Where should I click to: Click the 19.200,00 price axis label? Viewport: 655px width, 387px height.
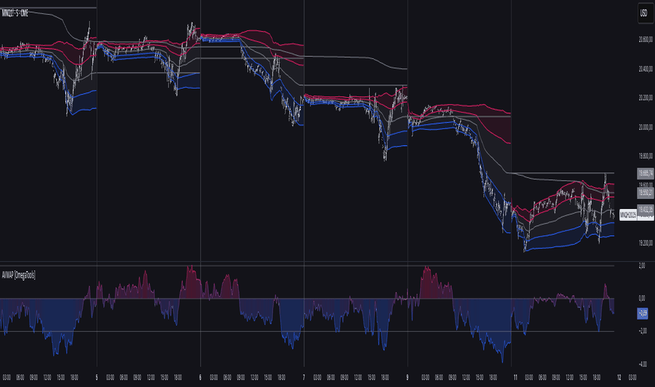point(645,243)
